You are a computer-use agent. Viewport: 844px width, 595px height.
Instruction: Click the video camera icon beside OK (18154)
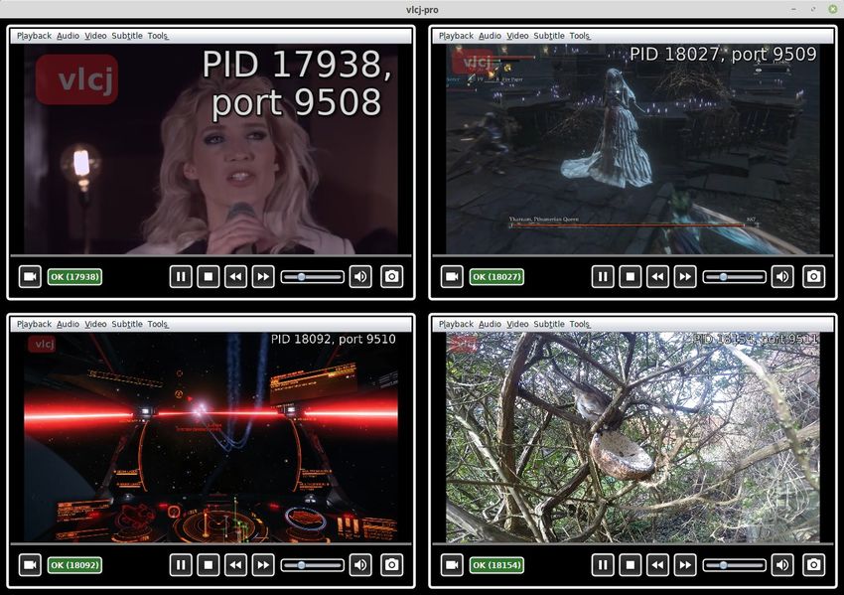click(452, 565)
